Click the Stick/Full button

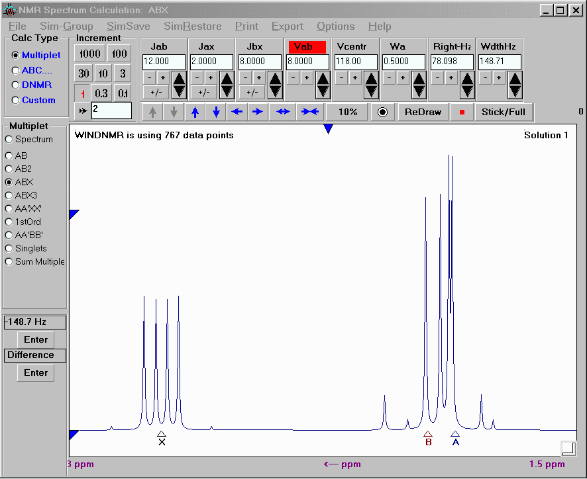tap(504, 112)
